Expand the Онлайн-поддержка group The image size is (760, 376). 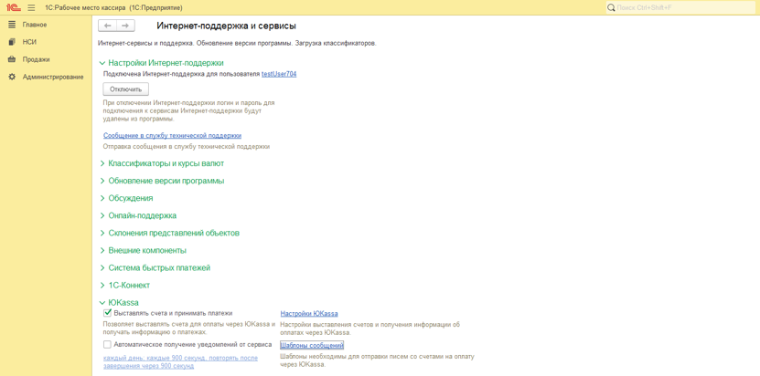[x=138, y=215]
